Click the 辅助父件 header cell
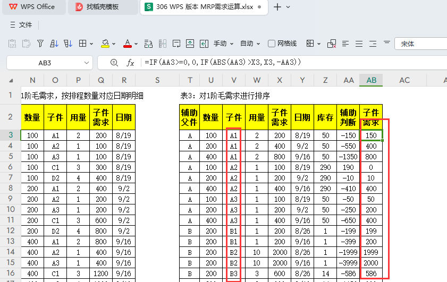The width and height of the screenshot is (447, 282). pyautogui.click(x=190, y=117)
